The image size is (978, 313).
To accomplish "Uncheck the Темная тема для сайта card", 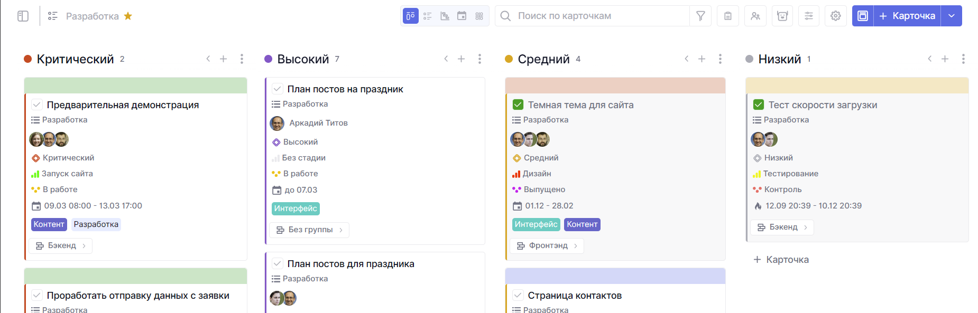I will [x=518, y=105].
